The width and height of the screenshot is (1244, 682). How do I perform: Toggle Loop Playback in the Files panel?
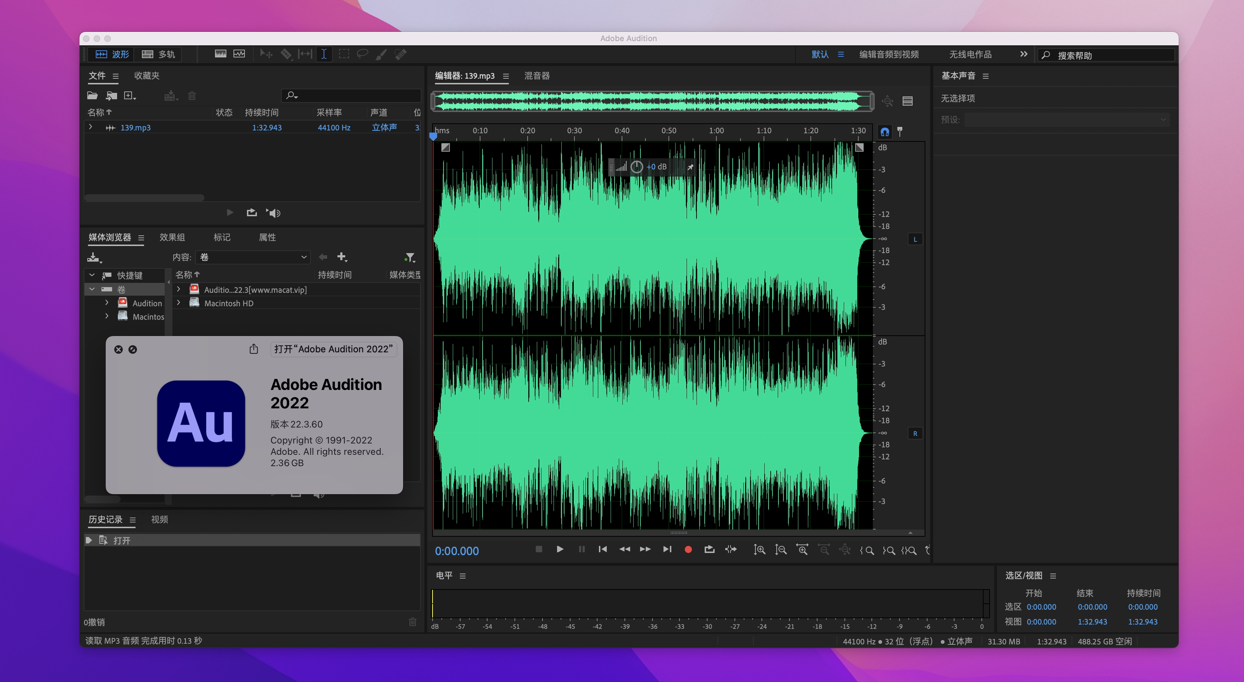coord(252,213)
